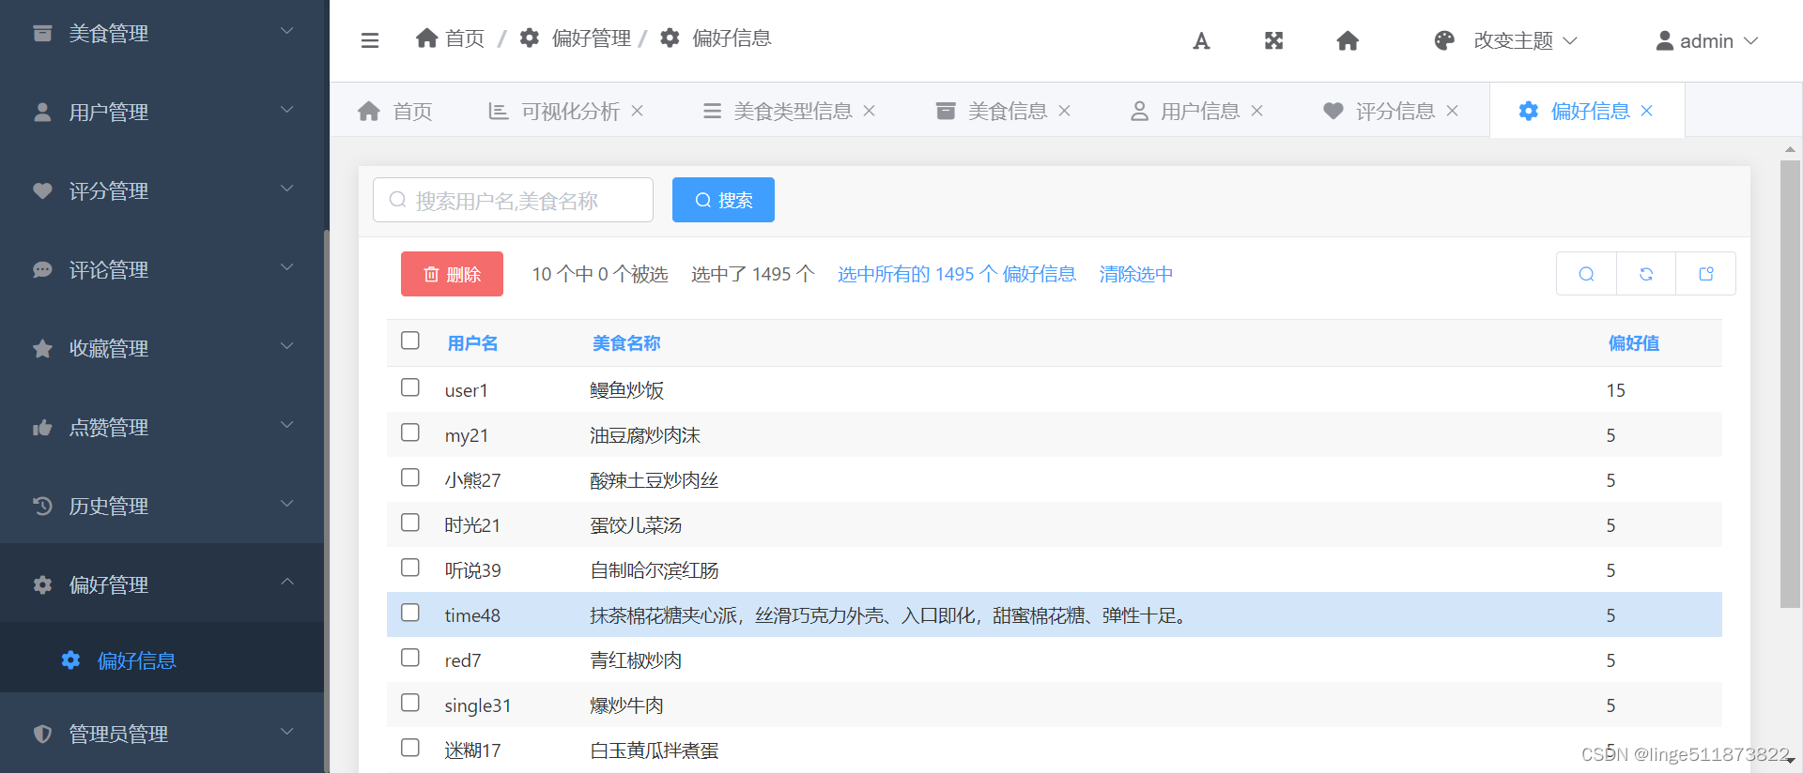
Task: Sort by the 偏好值 column header
Action: pos(1633,343)
